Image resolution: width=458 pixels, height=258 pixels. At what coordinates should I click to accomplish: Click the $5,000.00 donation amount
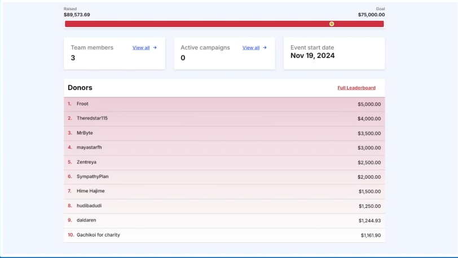point(369,104)
